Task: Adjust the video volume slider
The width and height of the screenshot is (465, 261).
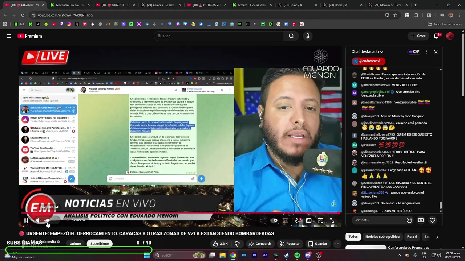Action: pyautogui.click(x=51, y=220)
